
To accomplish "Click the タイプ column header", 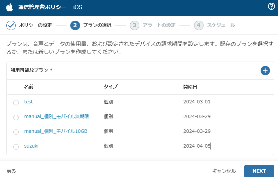I will click(x=111, y=87).
